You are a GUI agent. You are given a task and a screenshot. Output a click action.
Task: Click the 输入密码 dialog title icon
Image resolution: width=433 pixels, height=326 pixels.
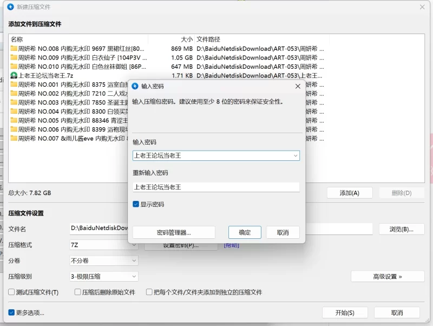135,86
